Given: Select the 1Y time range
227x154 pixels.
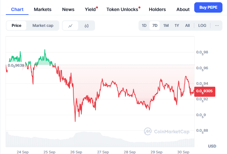Looking at the screenshot, I should click(x=177, y=26).
